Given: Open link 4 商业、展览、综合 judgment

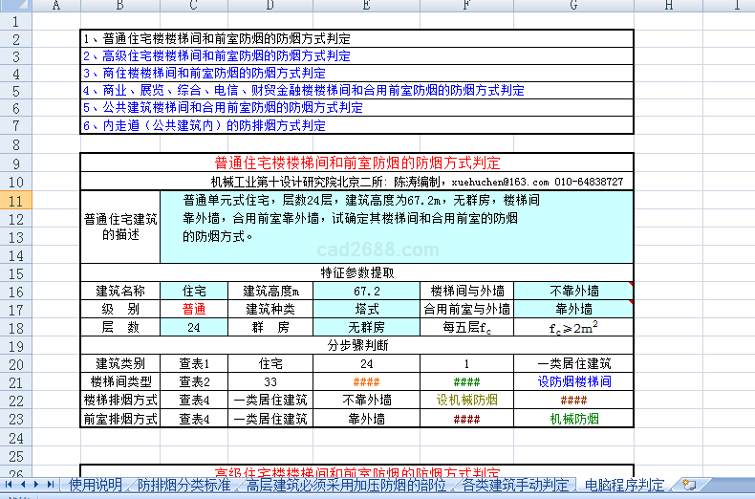Looking at the screenshot, I should [x=303, y=91].
